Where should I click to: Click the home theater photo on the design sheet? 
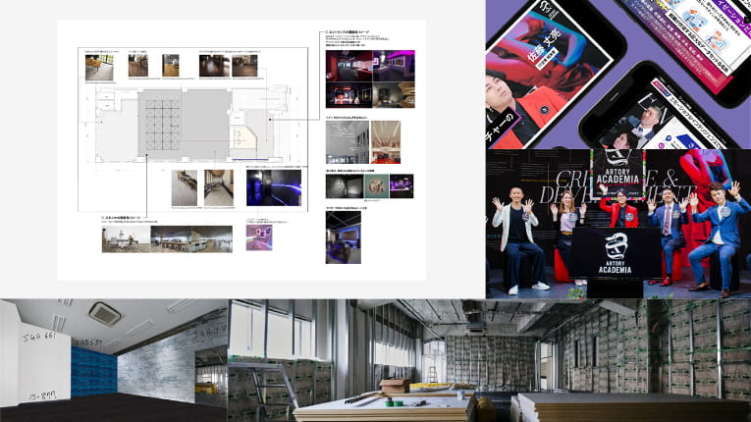(x=343, y=237)
